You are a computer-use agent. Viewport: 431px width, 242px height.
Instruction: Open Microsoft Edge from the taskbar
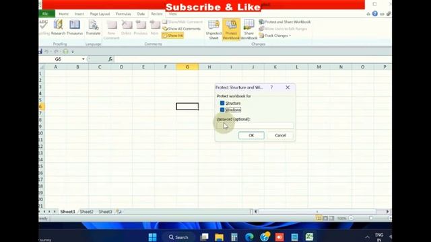(x=249, y=237)
